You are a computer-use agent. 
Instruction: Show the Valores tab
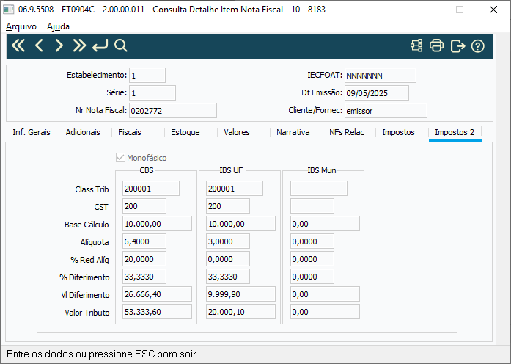click(237, 132)
